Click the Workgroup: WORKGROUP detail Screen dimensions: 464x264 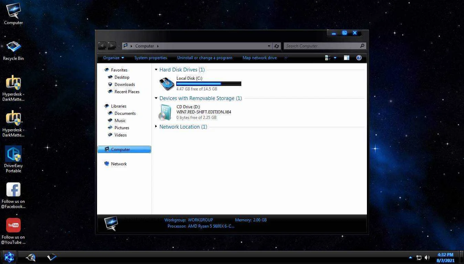point(189,220)
